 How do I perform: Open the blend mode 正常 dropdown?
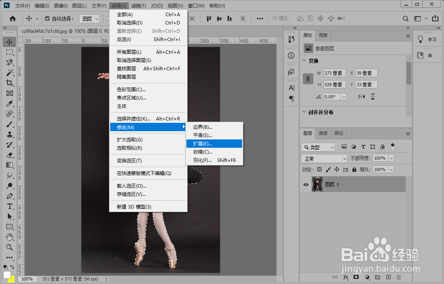pos(324,158)
